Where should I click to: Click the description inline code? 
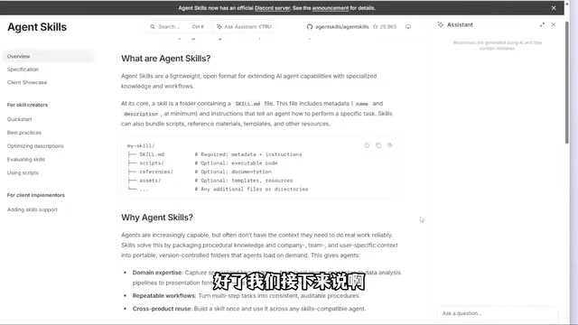tap(141, 114)
